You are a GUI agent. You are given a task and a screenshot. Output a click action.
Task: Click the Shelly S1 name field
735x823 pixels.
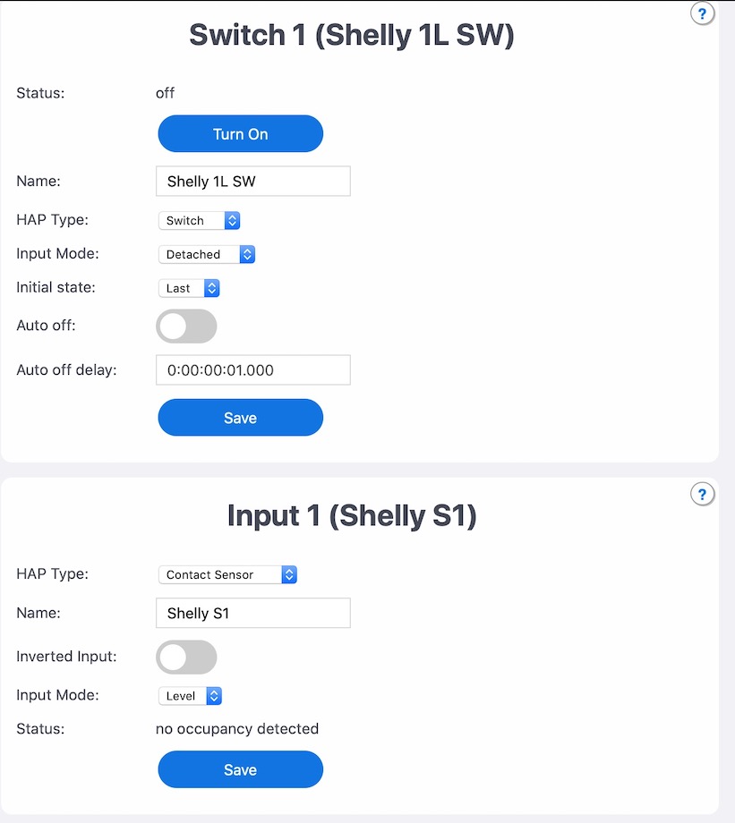[x=252, y=613]
